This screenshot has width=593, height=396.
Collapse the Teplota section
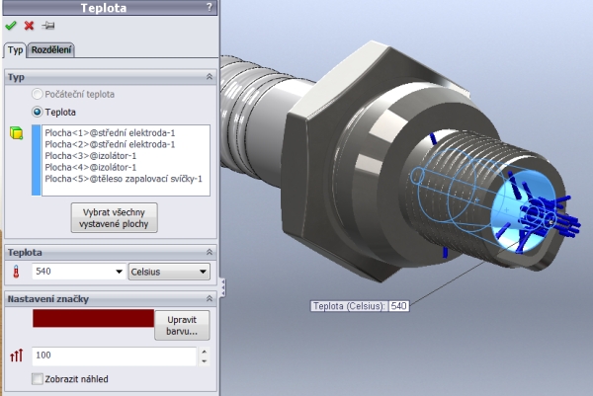(x=210, y=252)
